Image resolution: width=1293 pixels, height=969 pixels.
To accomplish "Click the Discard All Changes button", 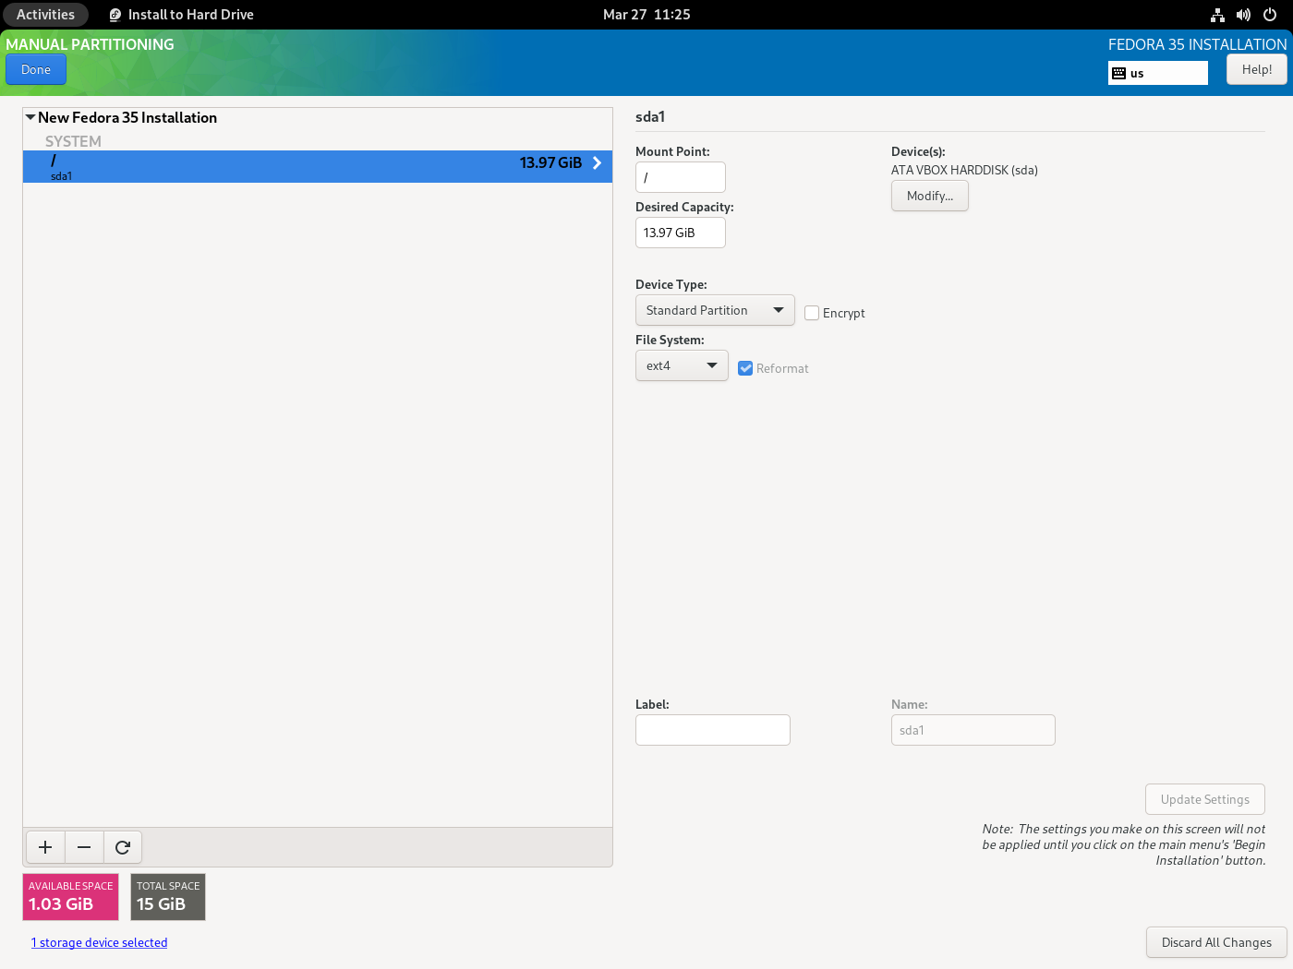I will [1216, 942].
